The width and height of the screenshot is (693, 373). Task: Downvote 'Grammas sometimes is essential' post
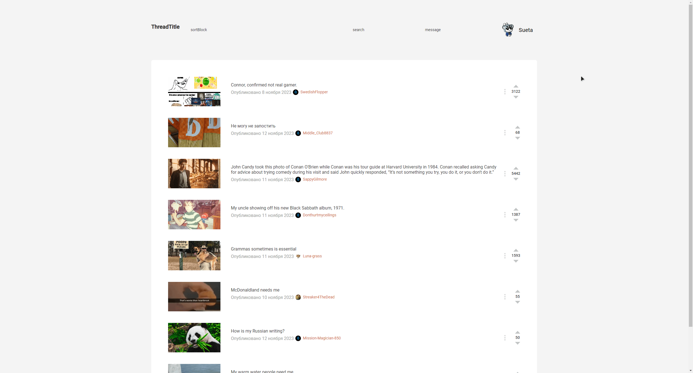click(516, 261)
